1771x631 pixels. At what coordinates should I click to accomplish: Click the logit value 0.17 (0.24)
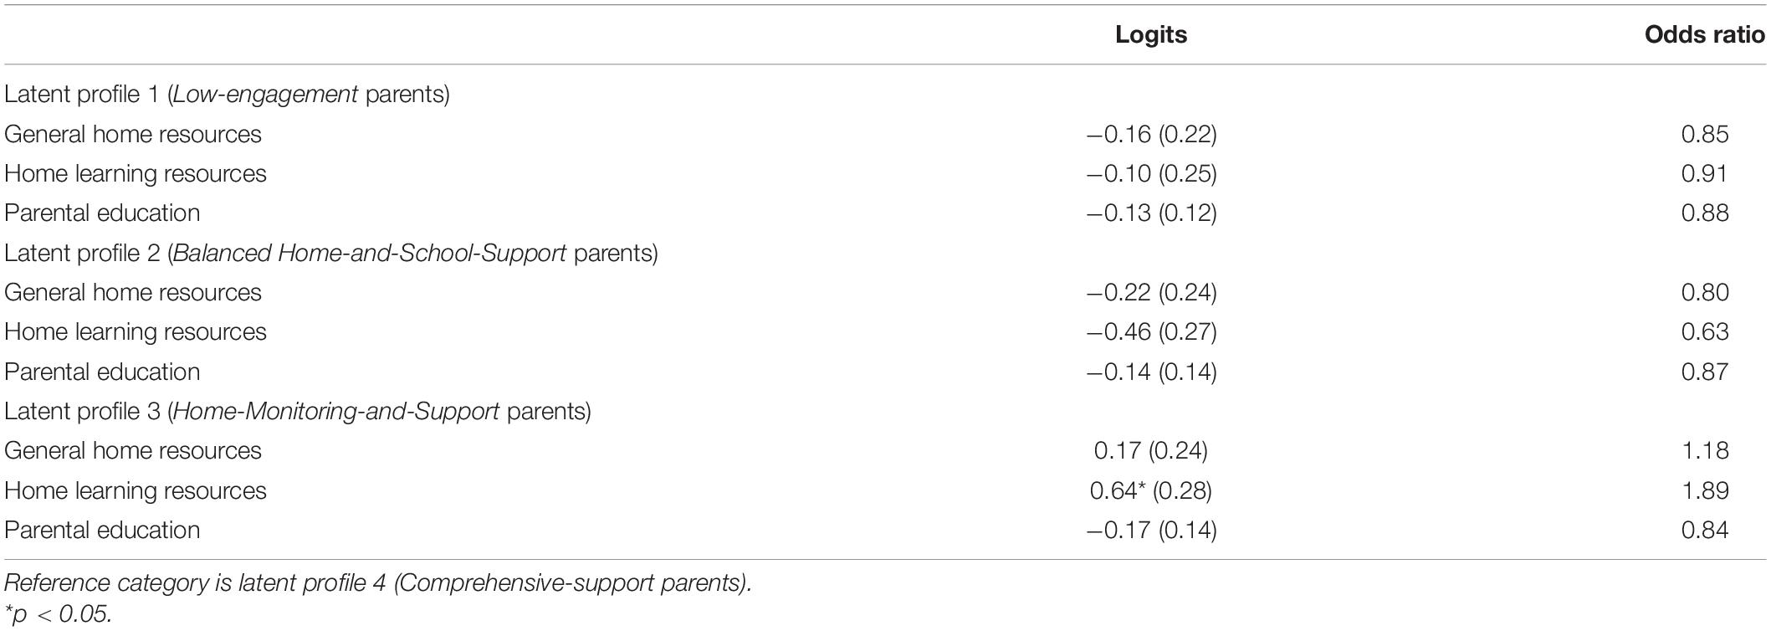point(1151,451)
